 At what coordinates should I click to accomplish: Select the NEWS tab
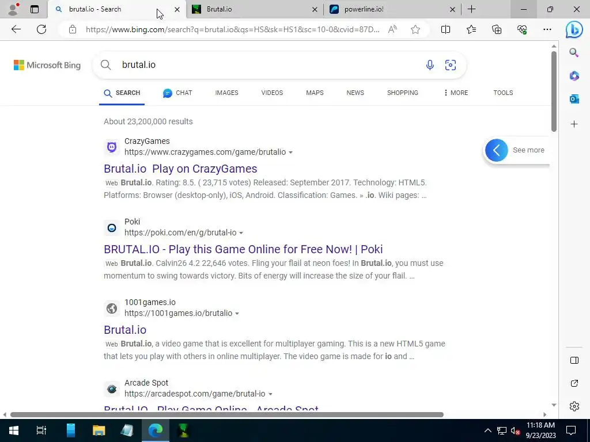pyautogui.click(x=355, y=93)
